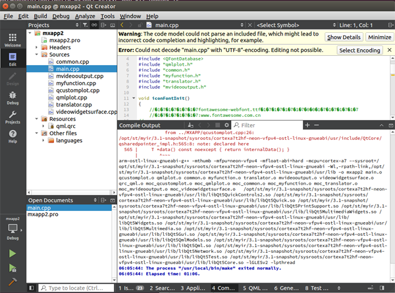Click Line and Col indicator
The height and width of the screenshot is (293, 395).
tap(355, 25)
